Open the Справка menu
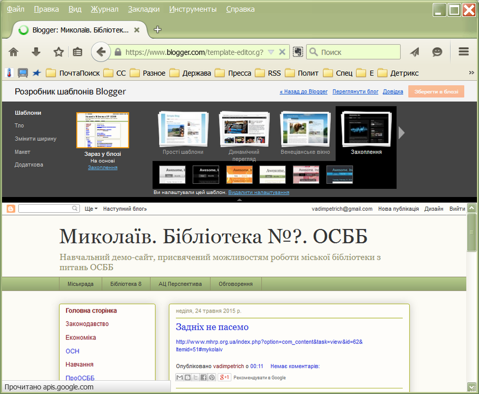This screenshot has height=394, width=479. click(241, 9)
